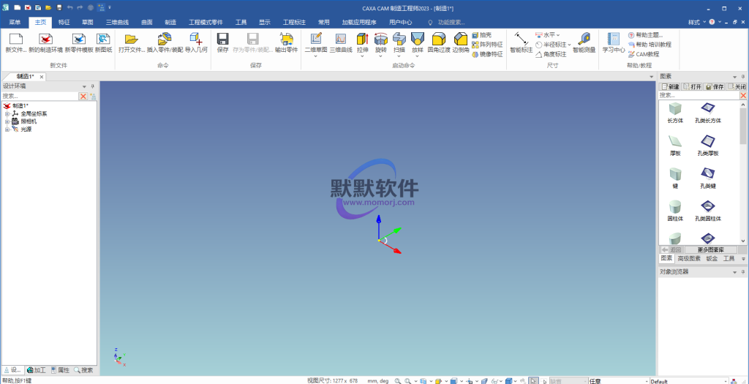
Task: Select the 旋转 (revolve) feature tool
Action: (380, 39)
